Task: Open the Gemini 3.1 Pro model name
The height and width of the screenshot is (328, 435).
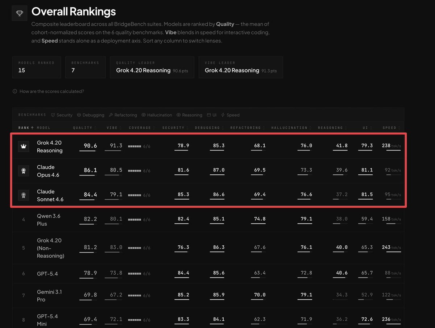Action: point(49,296)
